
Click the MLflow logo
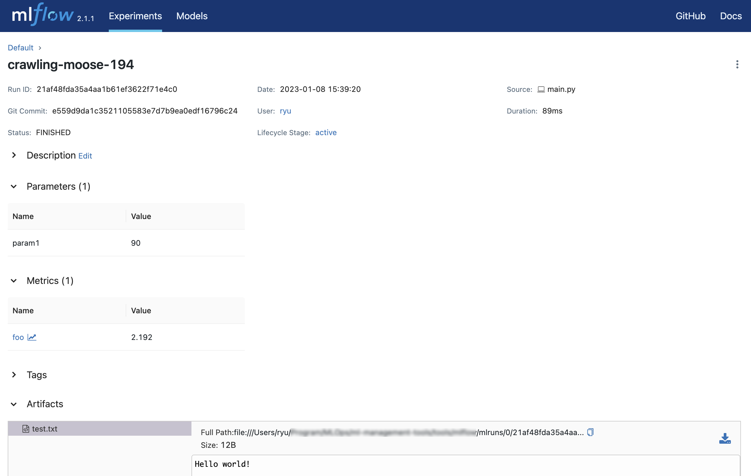click(x=43, y=14)
